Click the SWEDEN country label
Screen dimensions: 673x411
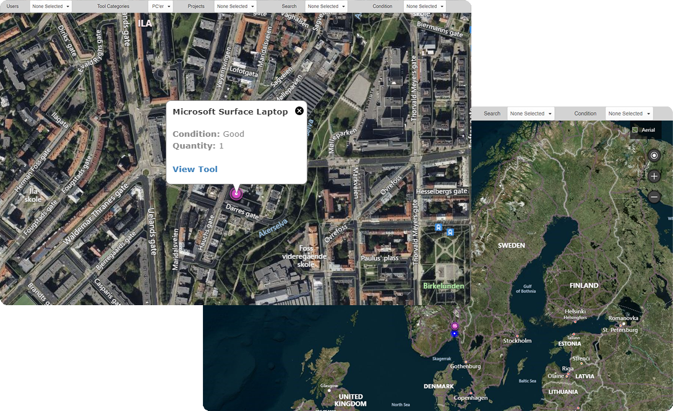(x=511, y=246)
